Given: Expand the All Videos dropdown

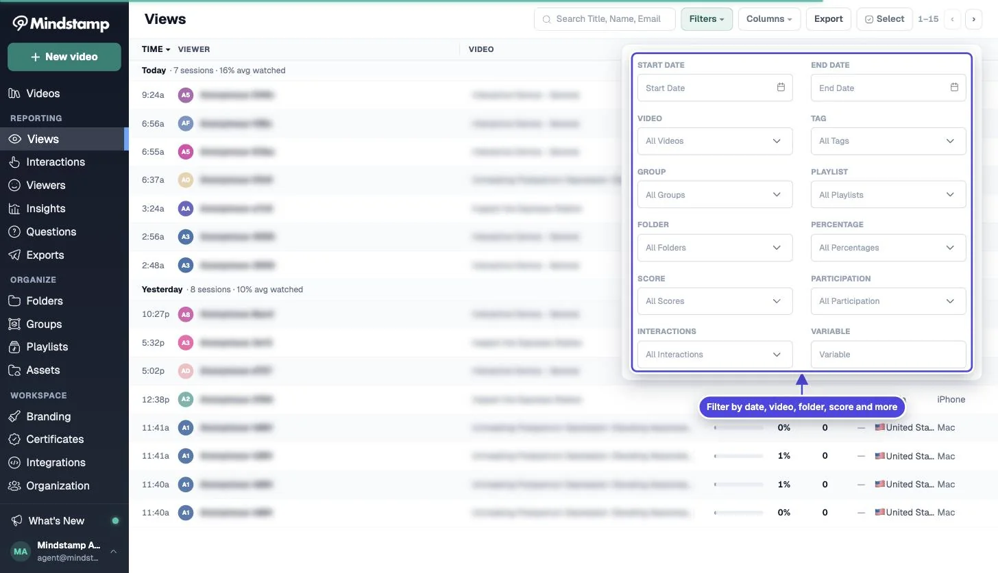Looking at the screenshot, I should [715, 141].
